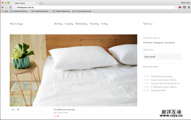Click the Mine Is Yours site logo

[x=16, y=24]
